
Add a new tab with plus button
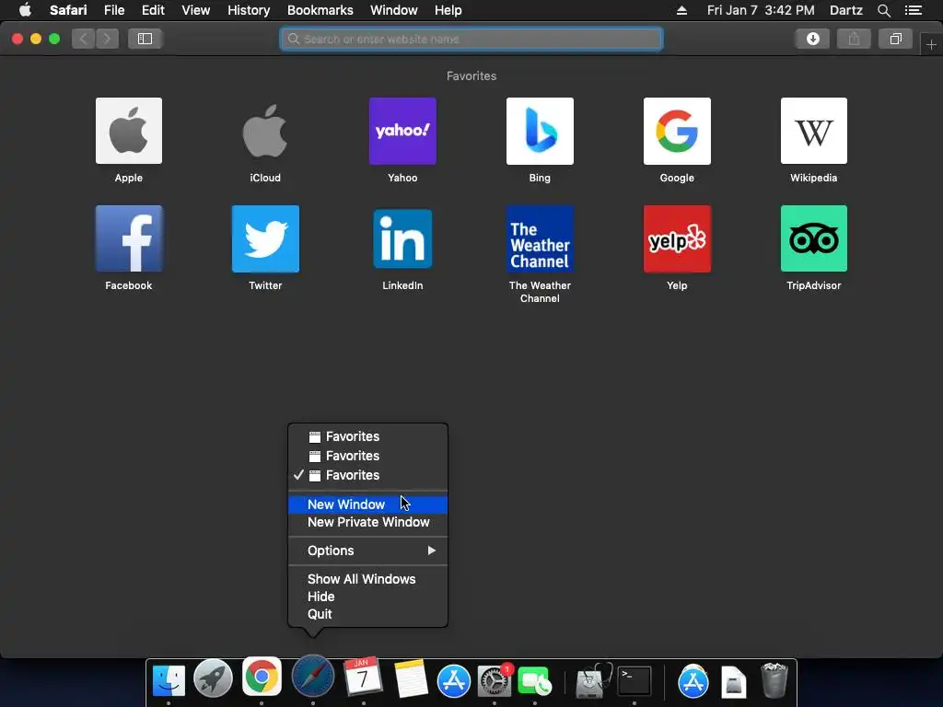click(931, 44)
